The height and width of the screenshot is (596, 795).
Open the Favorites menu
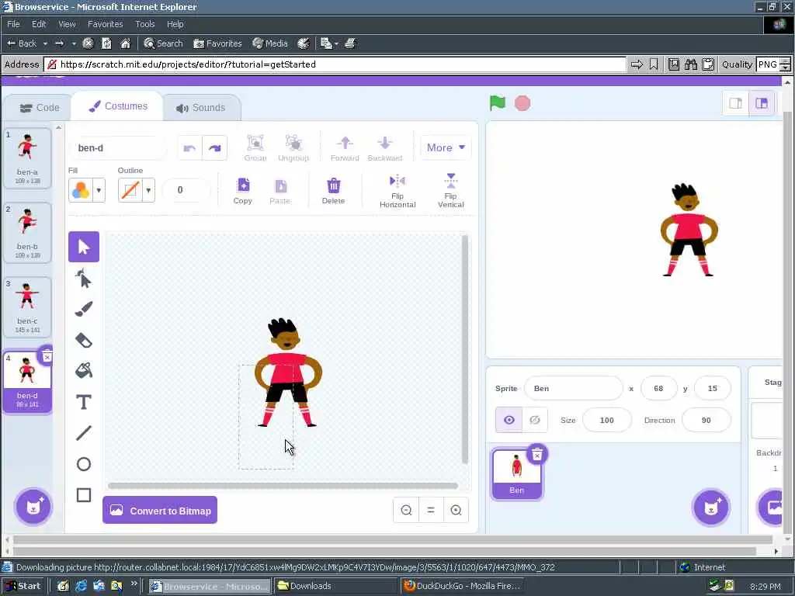tap(105, 24)
